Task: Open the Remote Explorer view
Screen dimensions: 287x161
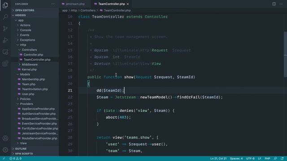Action: [5, 52]
